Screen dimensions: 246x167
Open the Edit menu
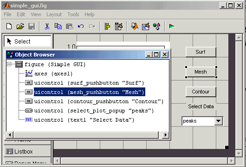pyautogui.click(x=21, y=14)
